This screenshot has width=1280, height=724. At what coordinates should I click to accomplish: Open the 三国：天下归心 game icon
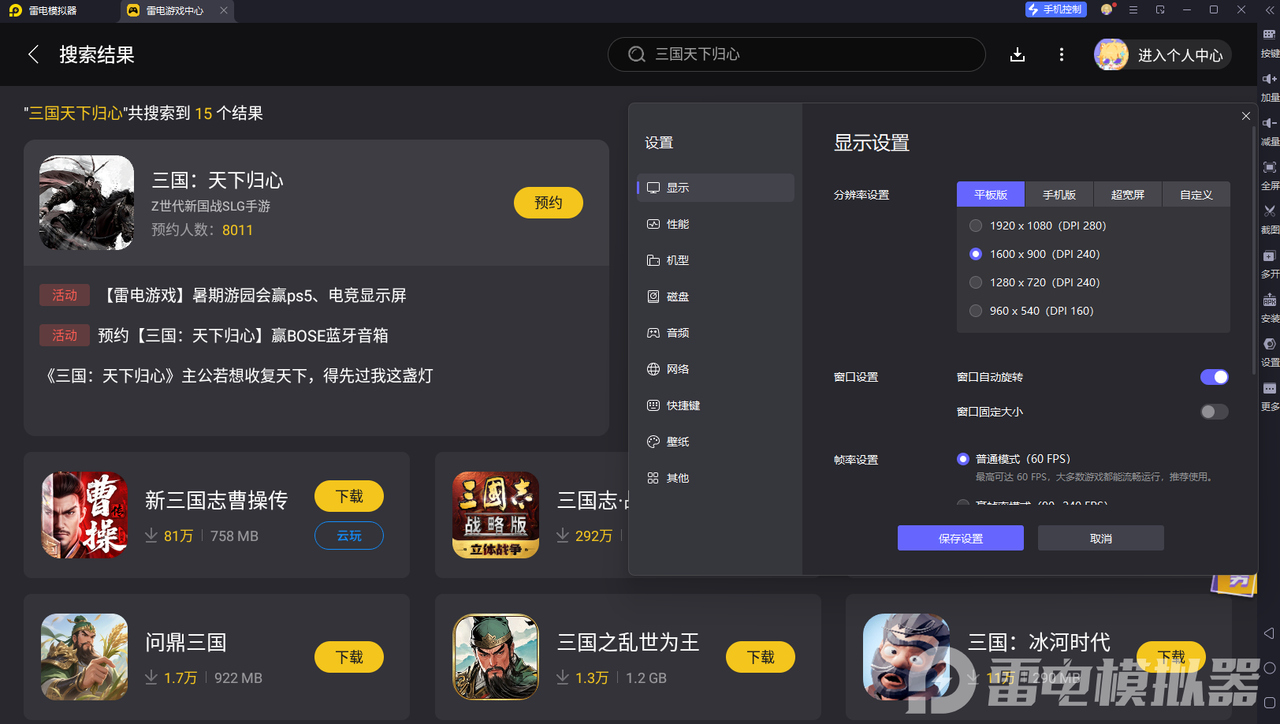(87, 203)
